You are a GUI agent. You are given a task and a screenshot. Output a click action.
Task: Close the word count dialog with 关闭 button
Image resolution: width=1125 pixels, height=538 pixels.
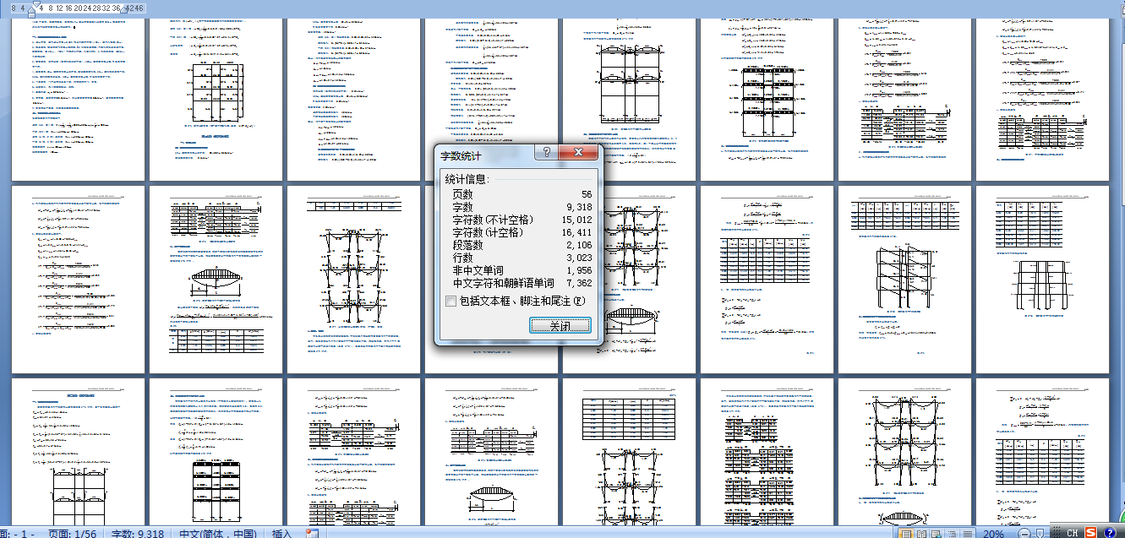coord(559,325)
